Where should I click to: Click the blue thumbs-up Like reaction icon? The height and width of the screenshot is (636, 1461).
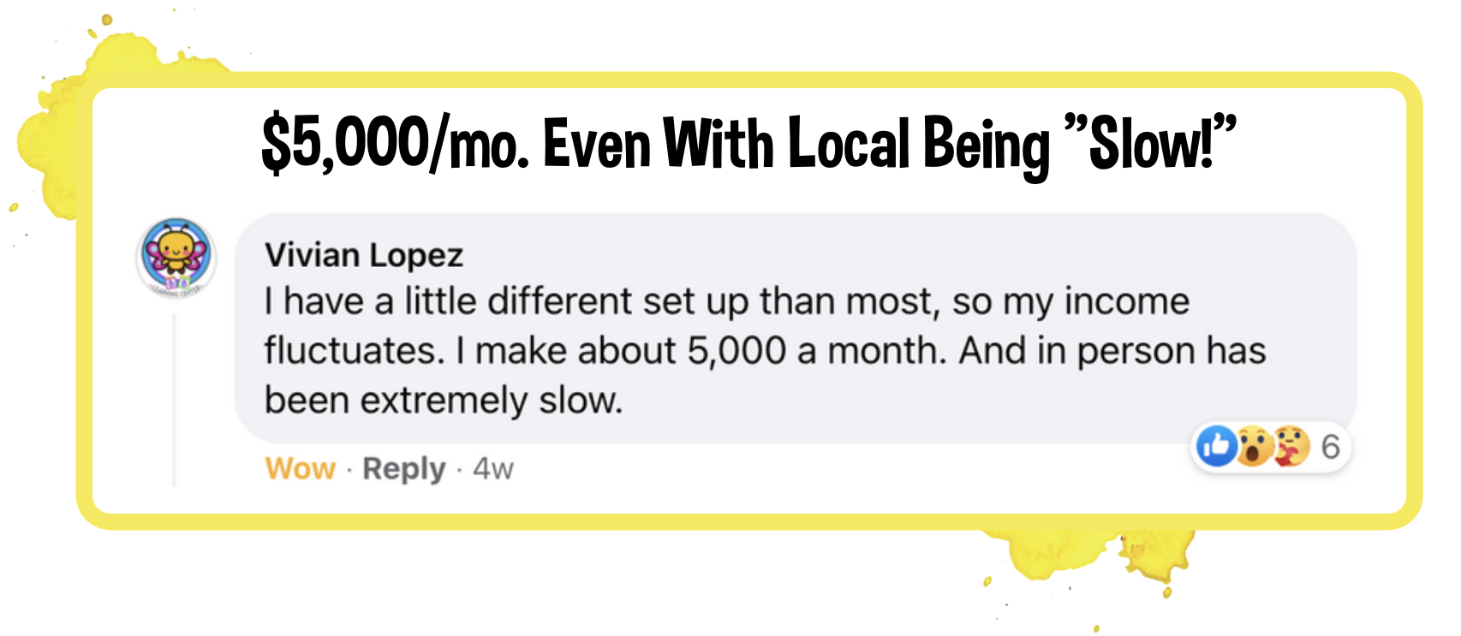pyautogui.click(x=1215, y=446)
